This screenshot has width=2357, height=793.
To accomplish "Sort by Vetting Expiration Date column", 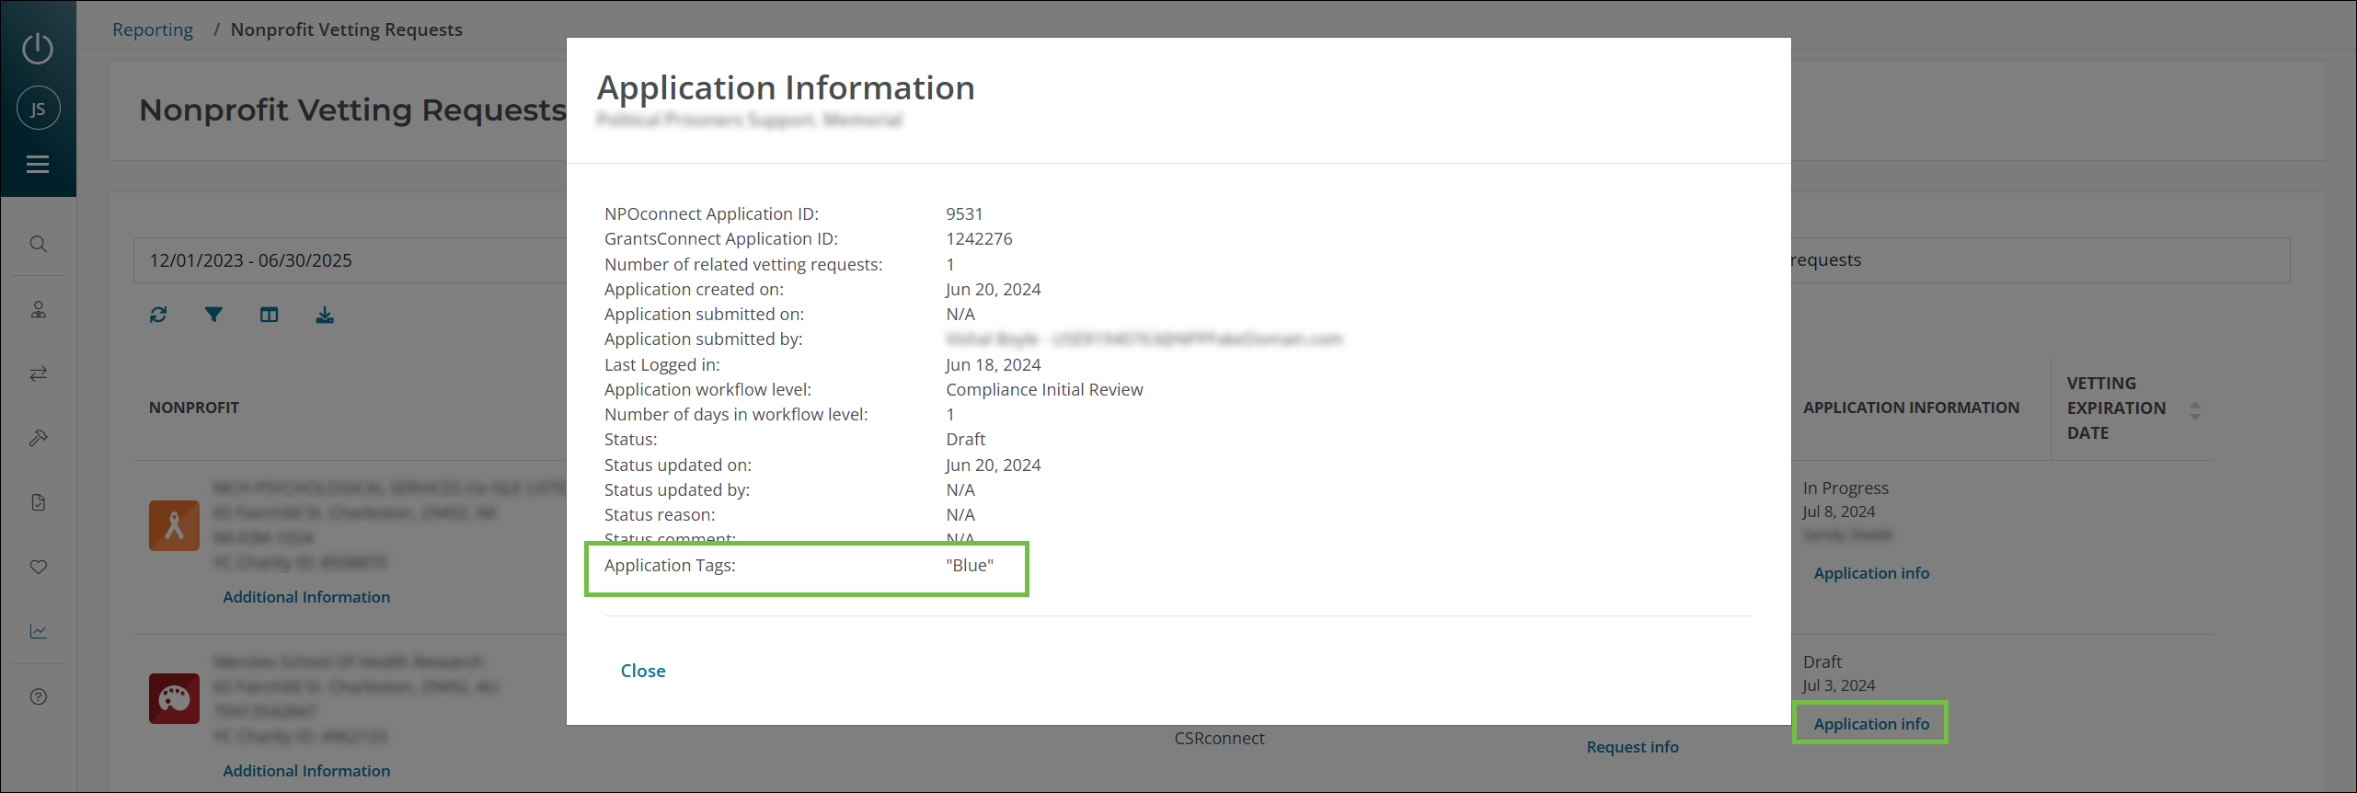I will coord(2195,410).
